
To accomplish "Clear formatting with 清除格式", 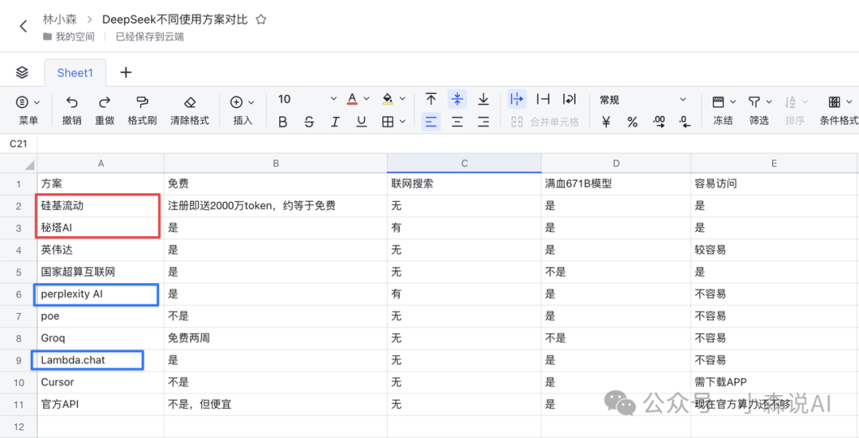I will [189, 110].
